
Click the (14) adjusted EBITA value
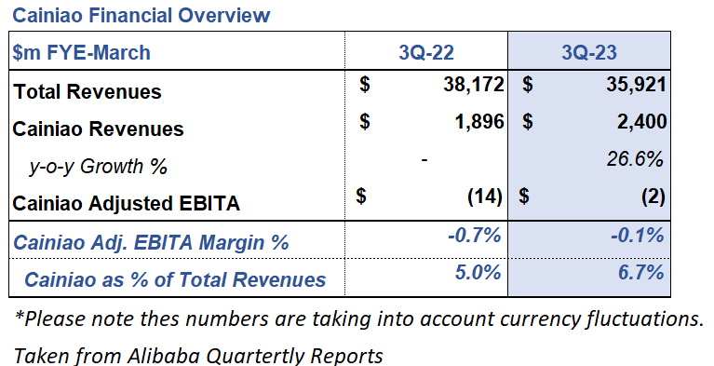(485, 197)
